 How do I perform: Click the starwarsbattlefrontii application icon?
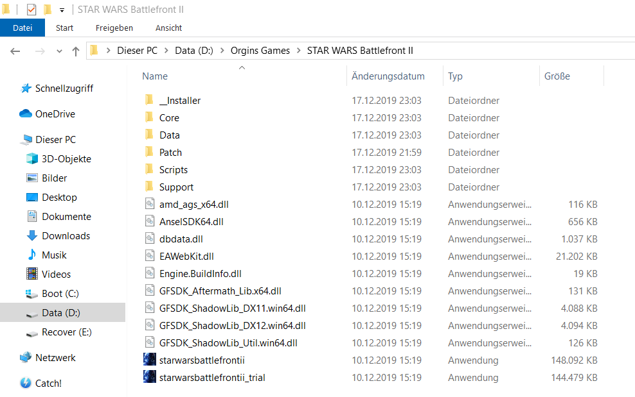pyautogui.click(x=150, y=359)
